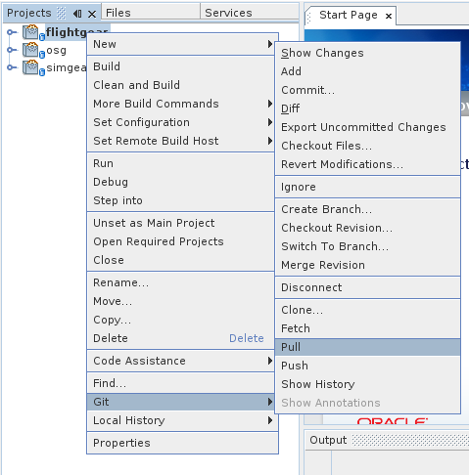Select Show History
Viewport: 469px width, 475px height.
point(368,384)
